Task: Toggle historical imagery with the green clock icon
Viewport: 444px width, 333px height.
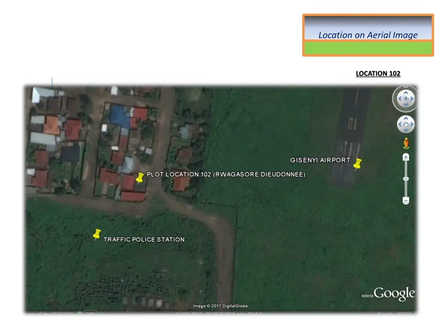Action: point(79,312)
